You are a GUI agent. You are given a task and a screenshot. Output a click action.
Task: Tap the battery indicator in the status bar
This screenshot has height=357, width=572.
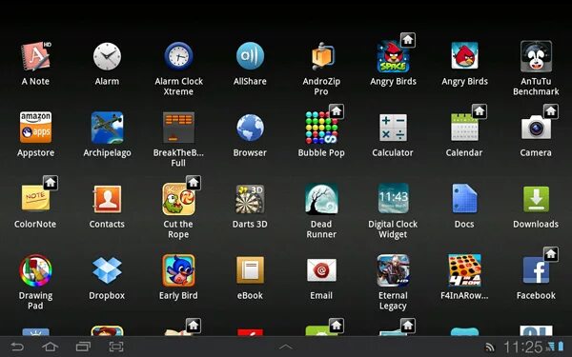(x=561, y=347)
